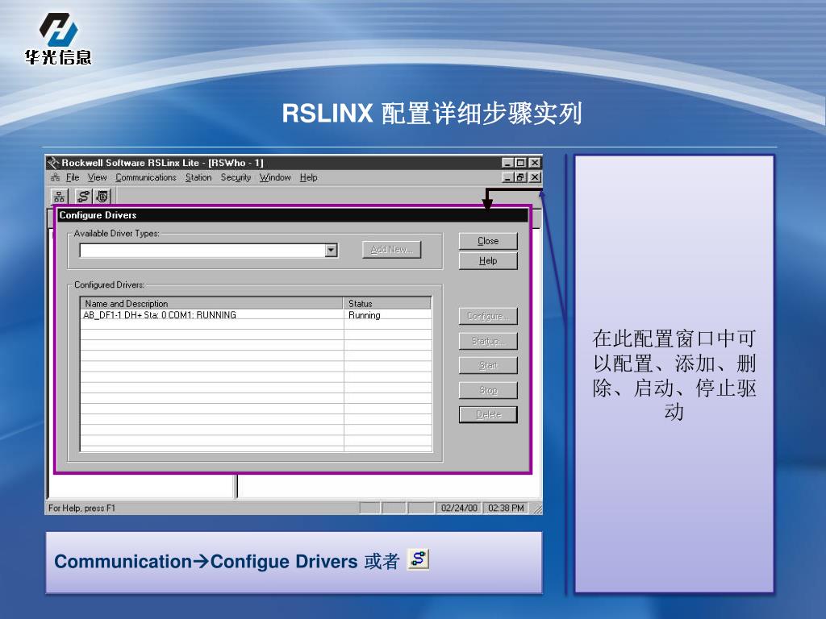Viewport: 826px width, 619px height.
Task: Open the File menu
Action: pyautogui.click(x=73, y=177)
